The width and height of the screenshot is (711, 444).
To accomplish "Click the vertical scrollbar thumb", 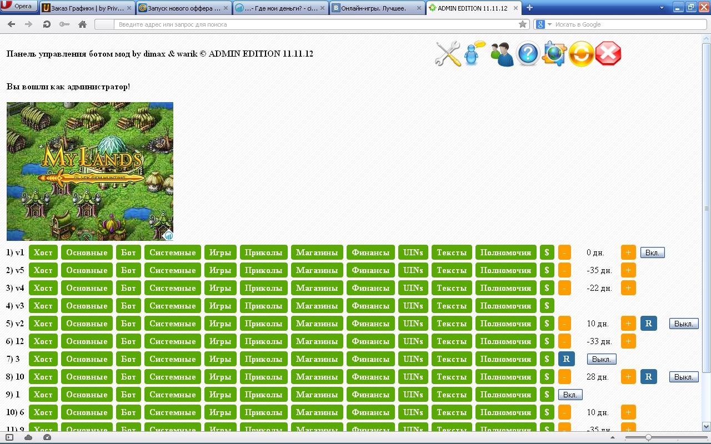I will pos(707,208).
